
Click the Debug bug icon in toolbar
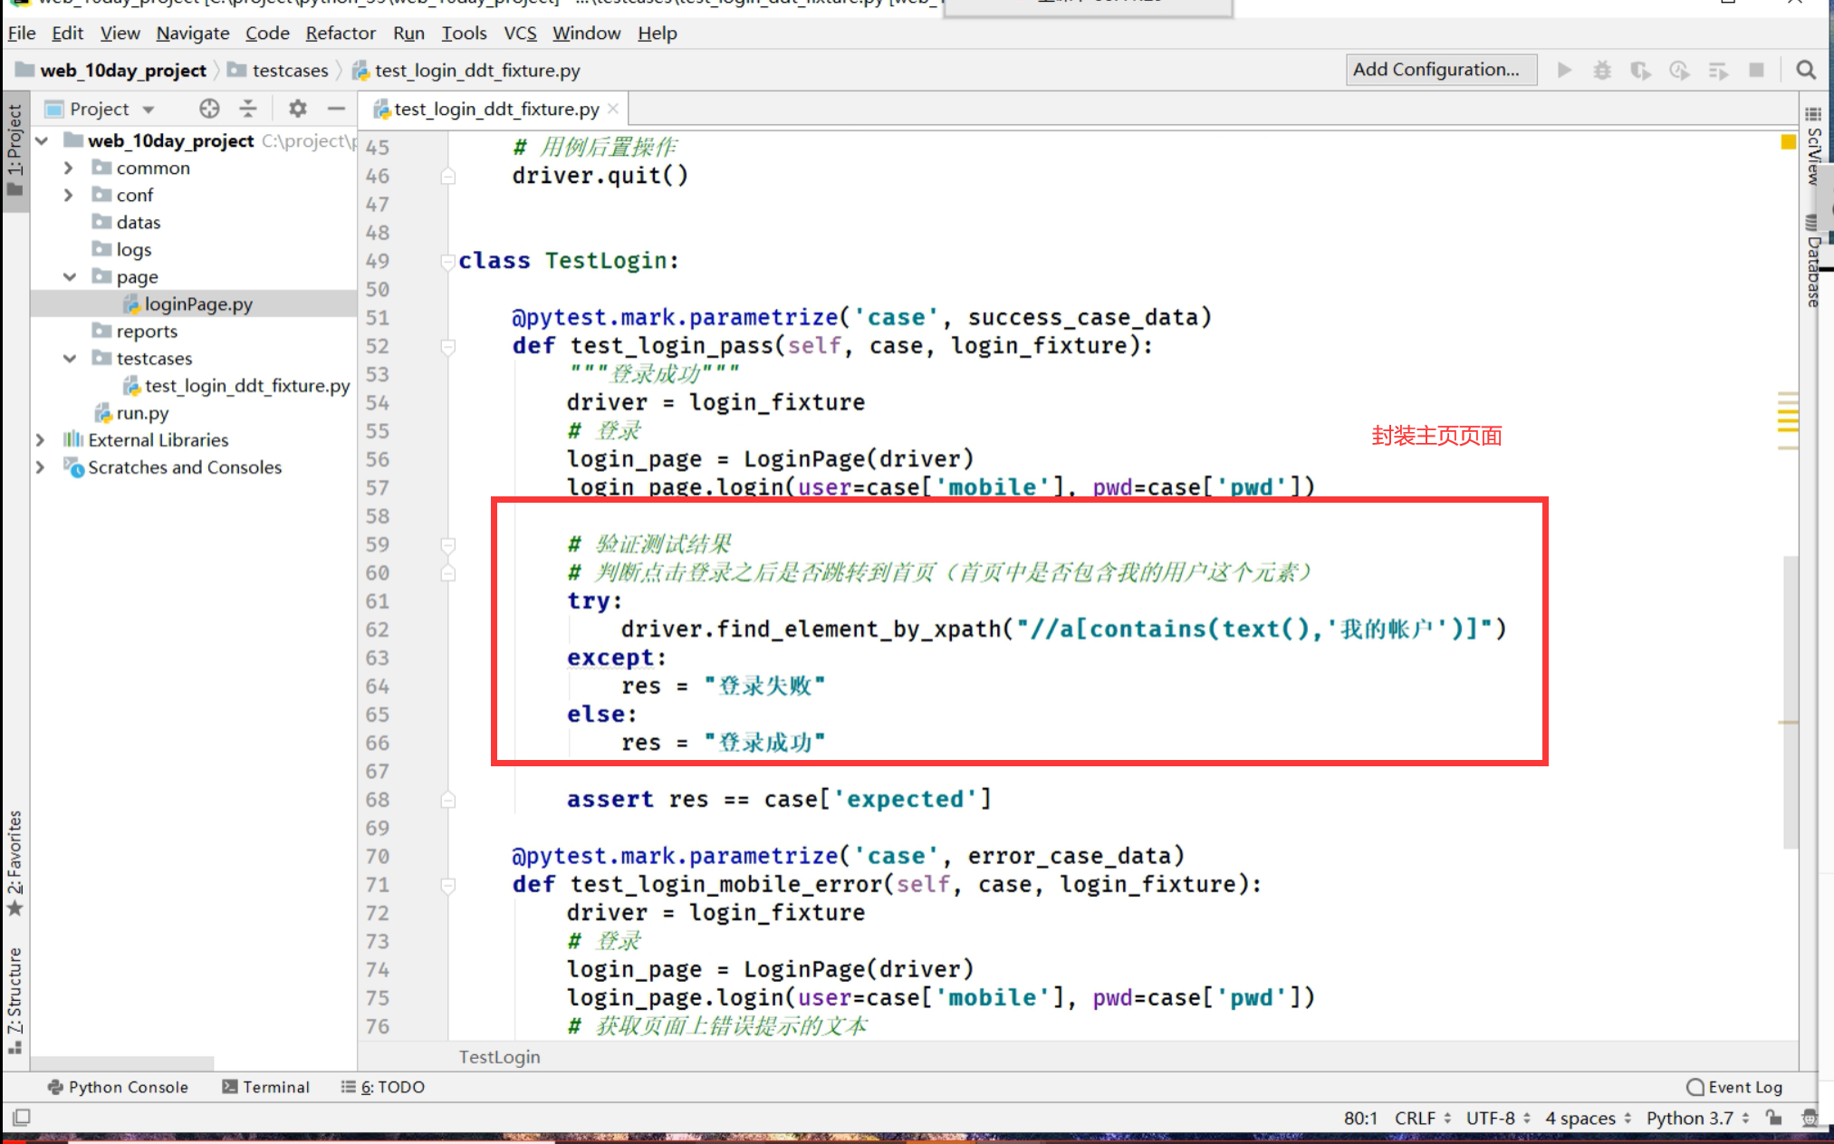(x=1602, y=71)
